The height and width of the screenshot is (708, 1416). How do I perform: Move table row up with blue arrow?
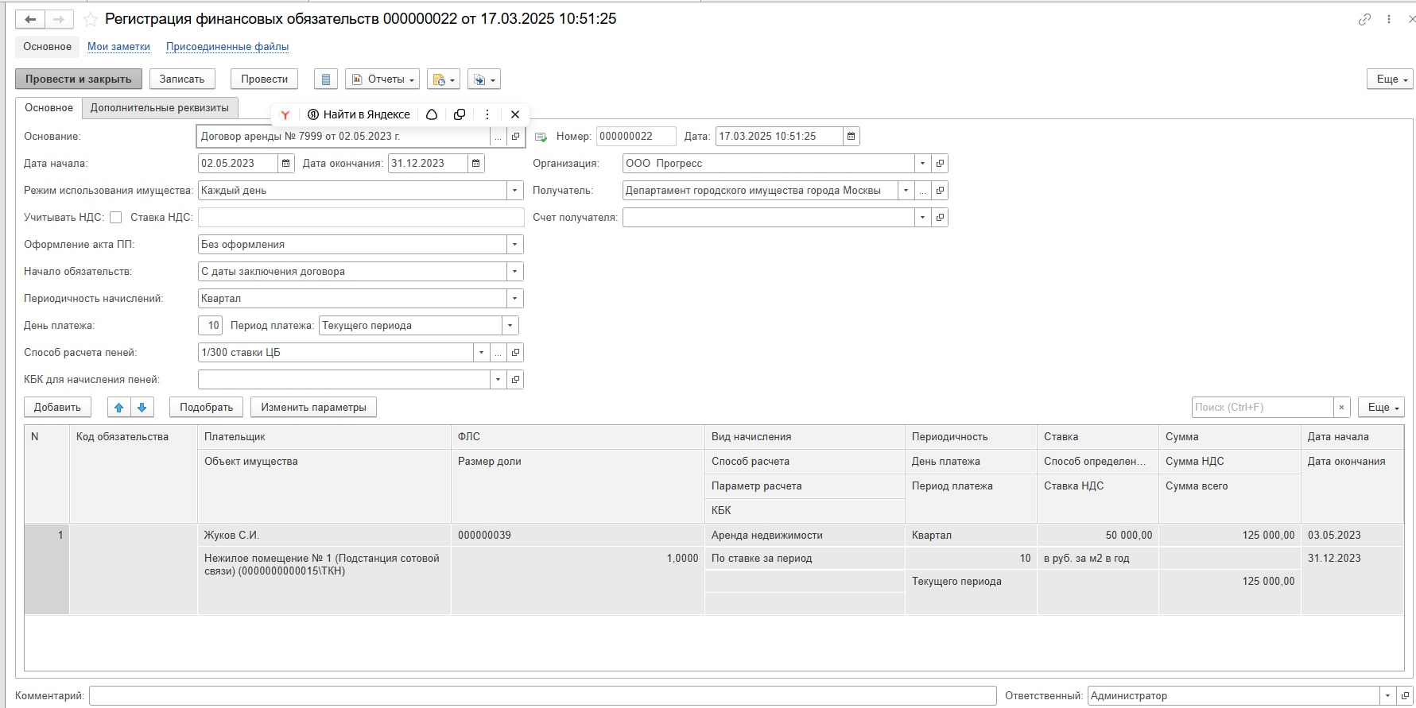point(119,408)
